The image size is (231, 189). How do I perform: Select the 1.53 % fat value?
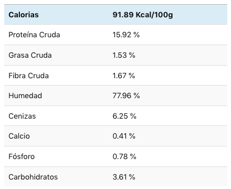tap(124, 55)
